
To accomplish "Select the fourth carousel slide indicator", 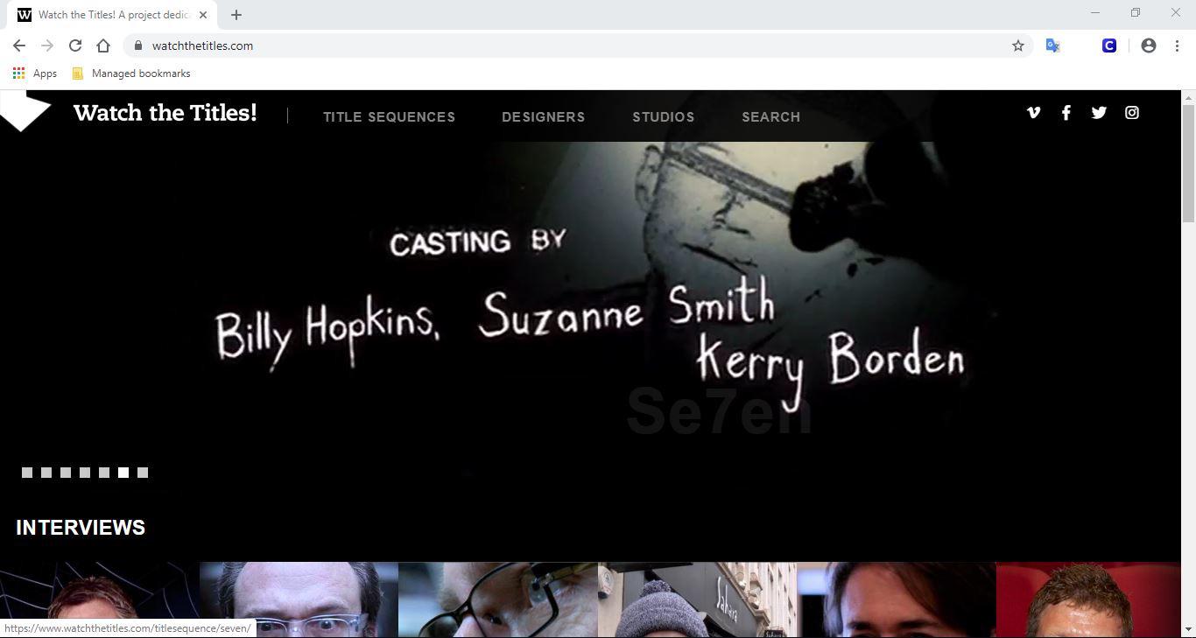I will coord(85,473).
